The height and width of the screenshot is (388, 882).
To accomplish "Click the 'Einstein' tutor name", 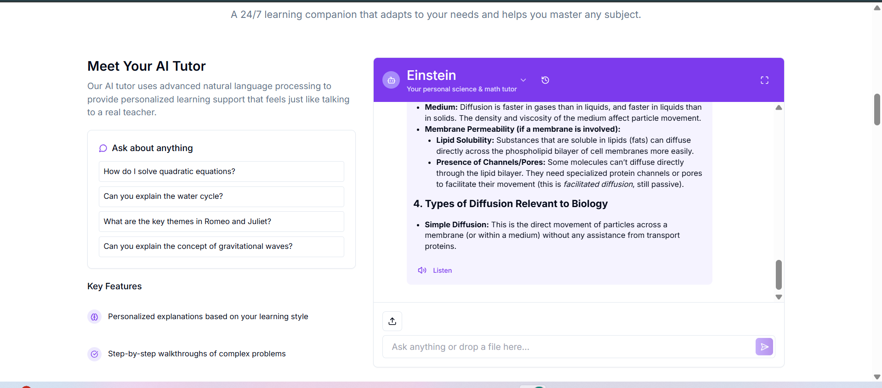I will pyautogui.click(x=431, y=75).
